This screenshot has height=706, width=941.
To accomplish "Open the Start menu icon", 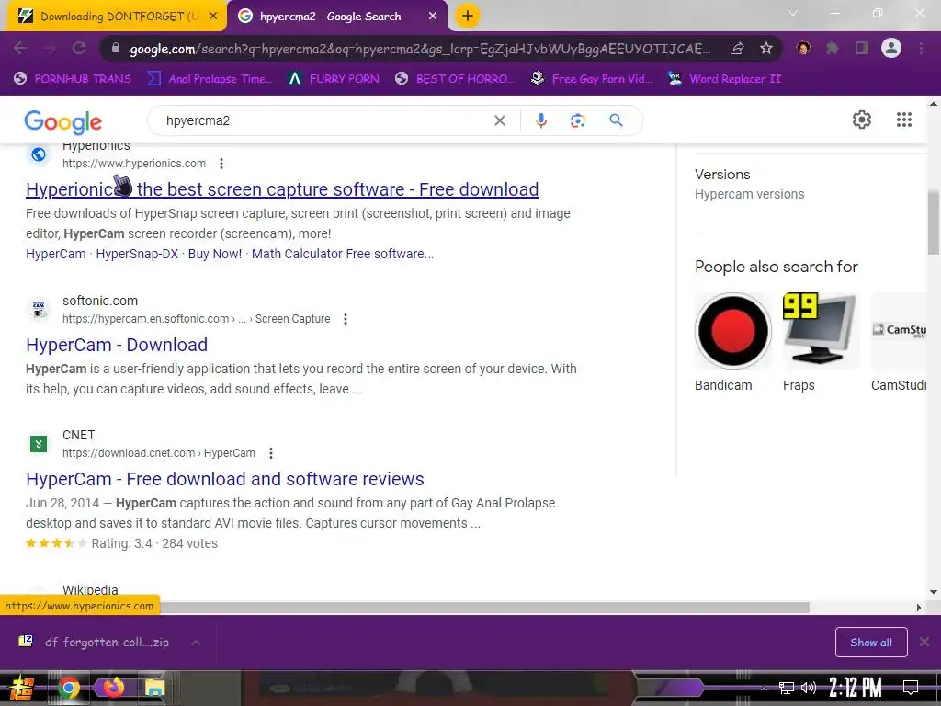I will [22, 688].
